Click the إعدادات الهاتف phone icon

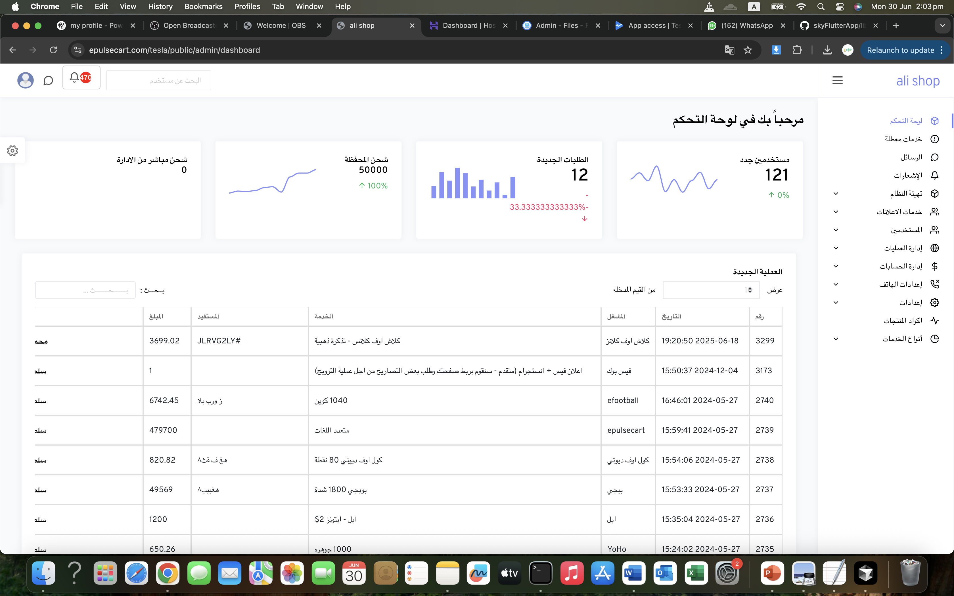[x=935, y=284]
